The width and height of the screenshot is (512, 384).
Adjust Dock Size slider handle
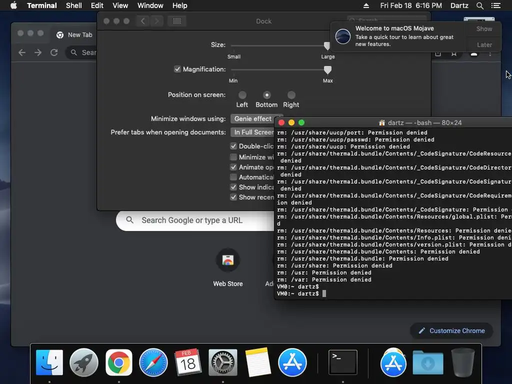pos(327,45)
